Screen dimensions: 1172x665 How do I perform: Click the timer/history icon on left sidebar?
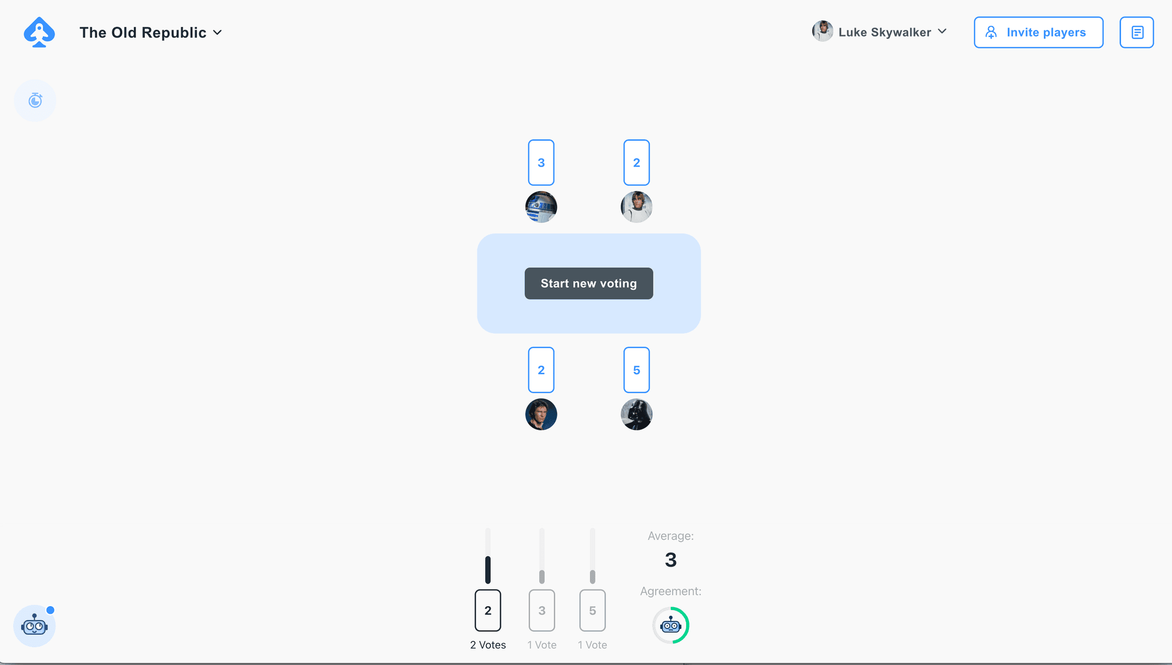pyautogui.click(x=35, y=101)
